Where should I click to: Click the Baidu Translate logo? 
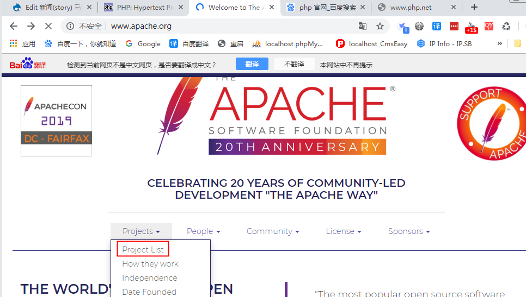(28, 63)
